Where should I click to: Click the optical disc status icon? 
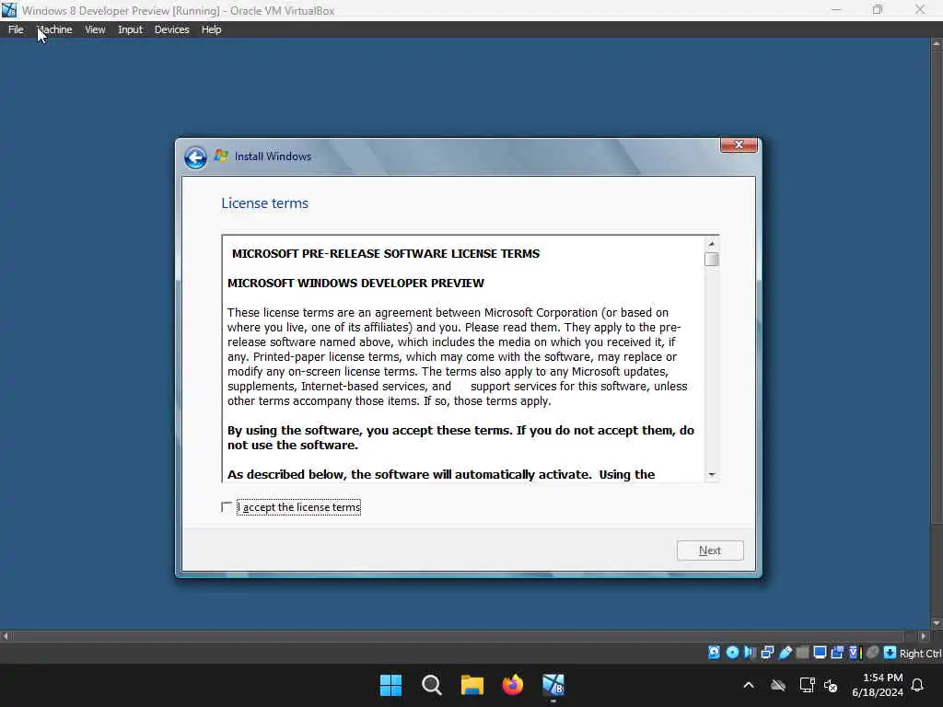[x=732, y=653]
